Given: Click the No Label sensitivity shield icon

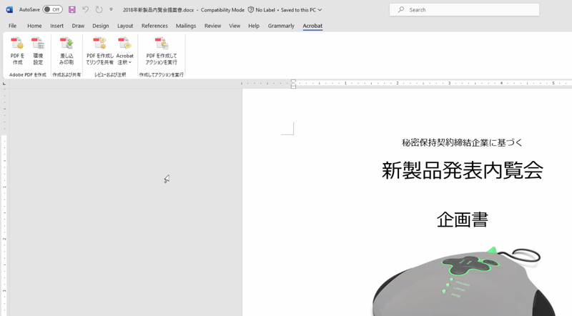Looking at the screenshot, I should coord(251,10).
